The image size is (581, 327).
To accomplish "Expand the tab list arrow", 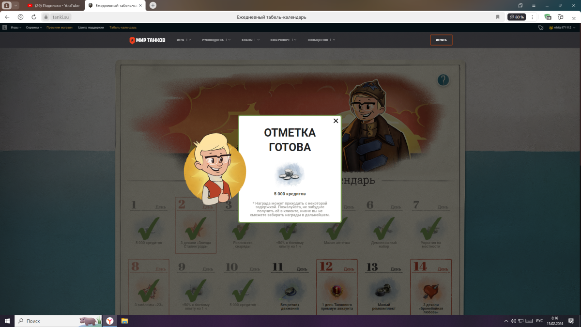I will (16, 5).
